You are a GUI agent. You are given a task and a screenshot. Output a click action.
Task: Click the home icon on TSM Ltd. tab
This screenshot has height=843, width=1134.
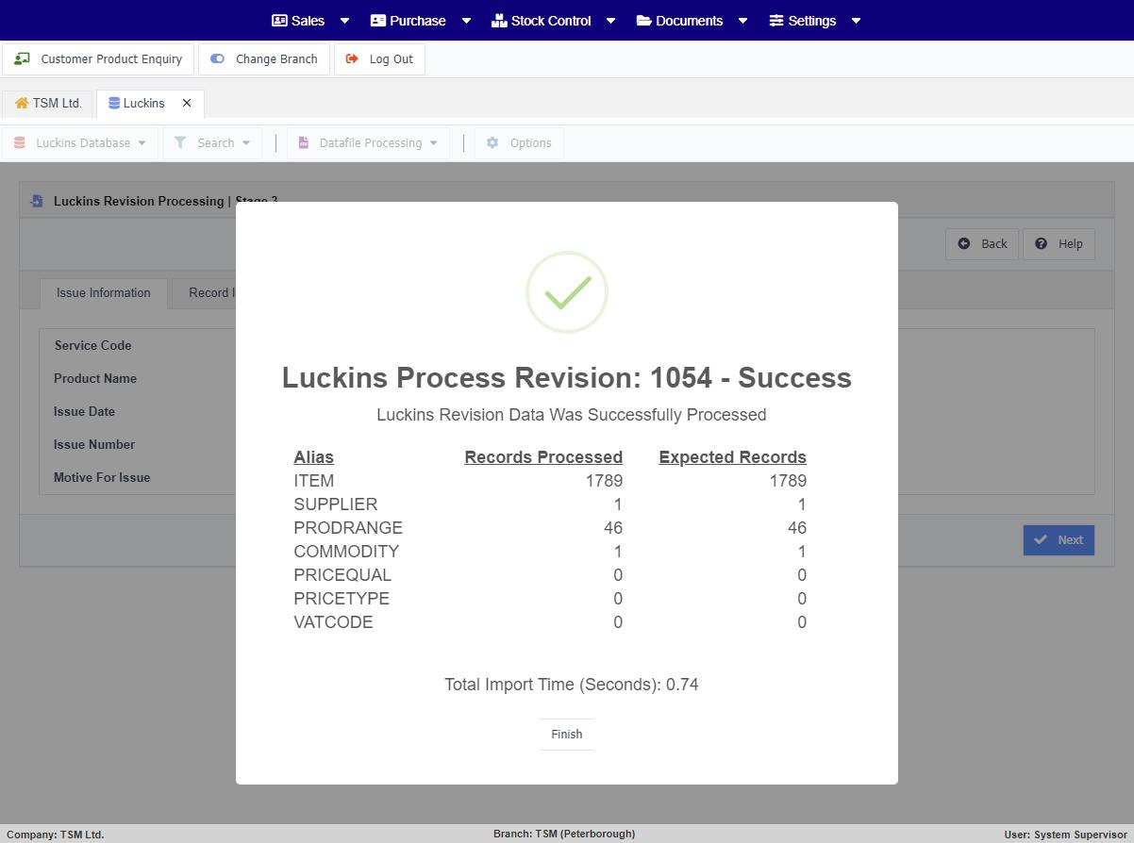tap(22, 103)
